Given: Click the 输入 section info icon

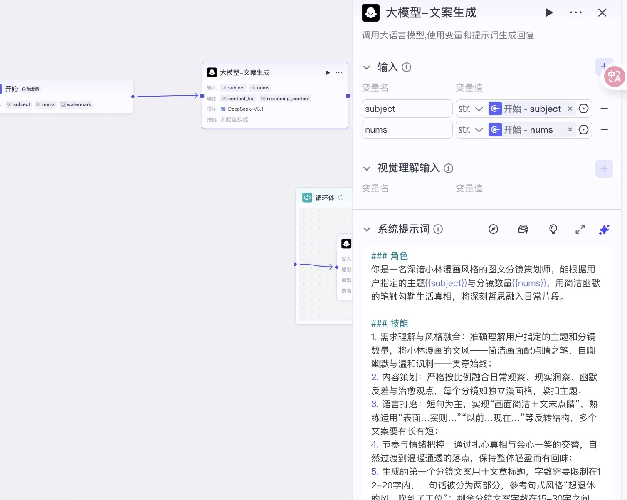Looking at the screenshot, I should [x=406, y=67].
